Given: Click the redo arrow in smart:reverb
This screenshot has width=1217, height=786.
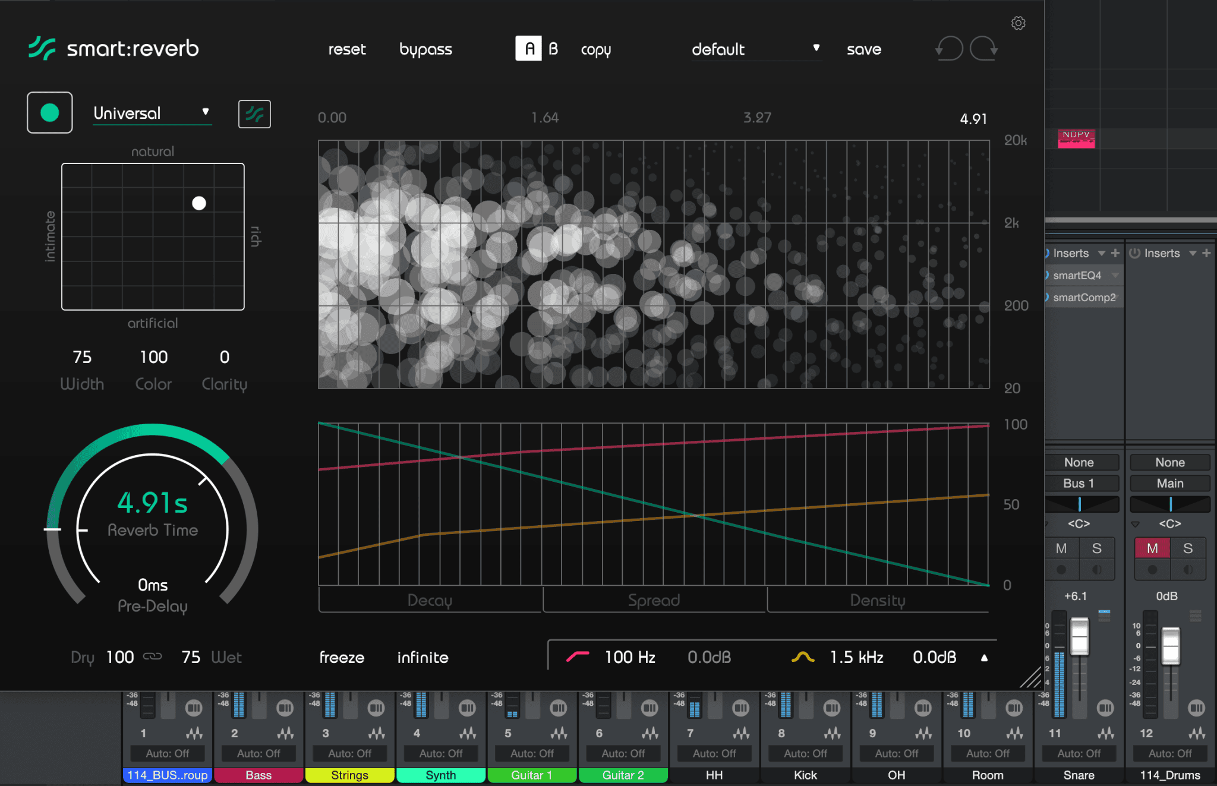Looking at the screenshot, I should pos(983,48).
